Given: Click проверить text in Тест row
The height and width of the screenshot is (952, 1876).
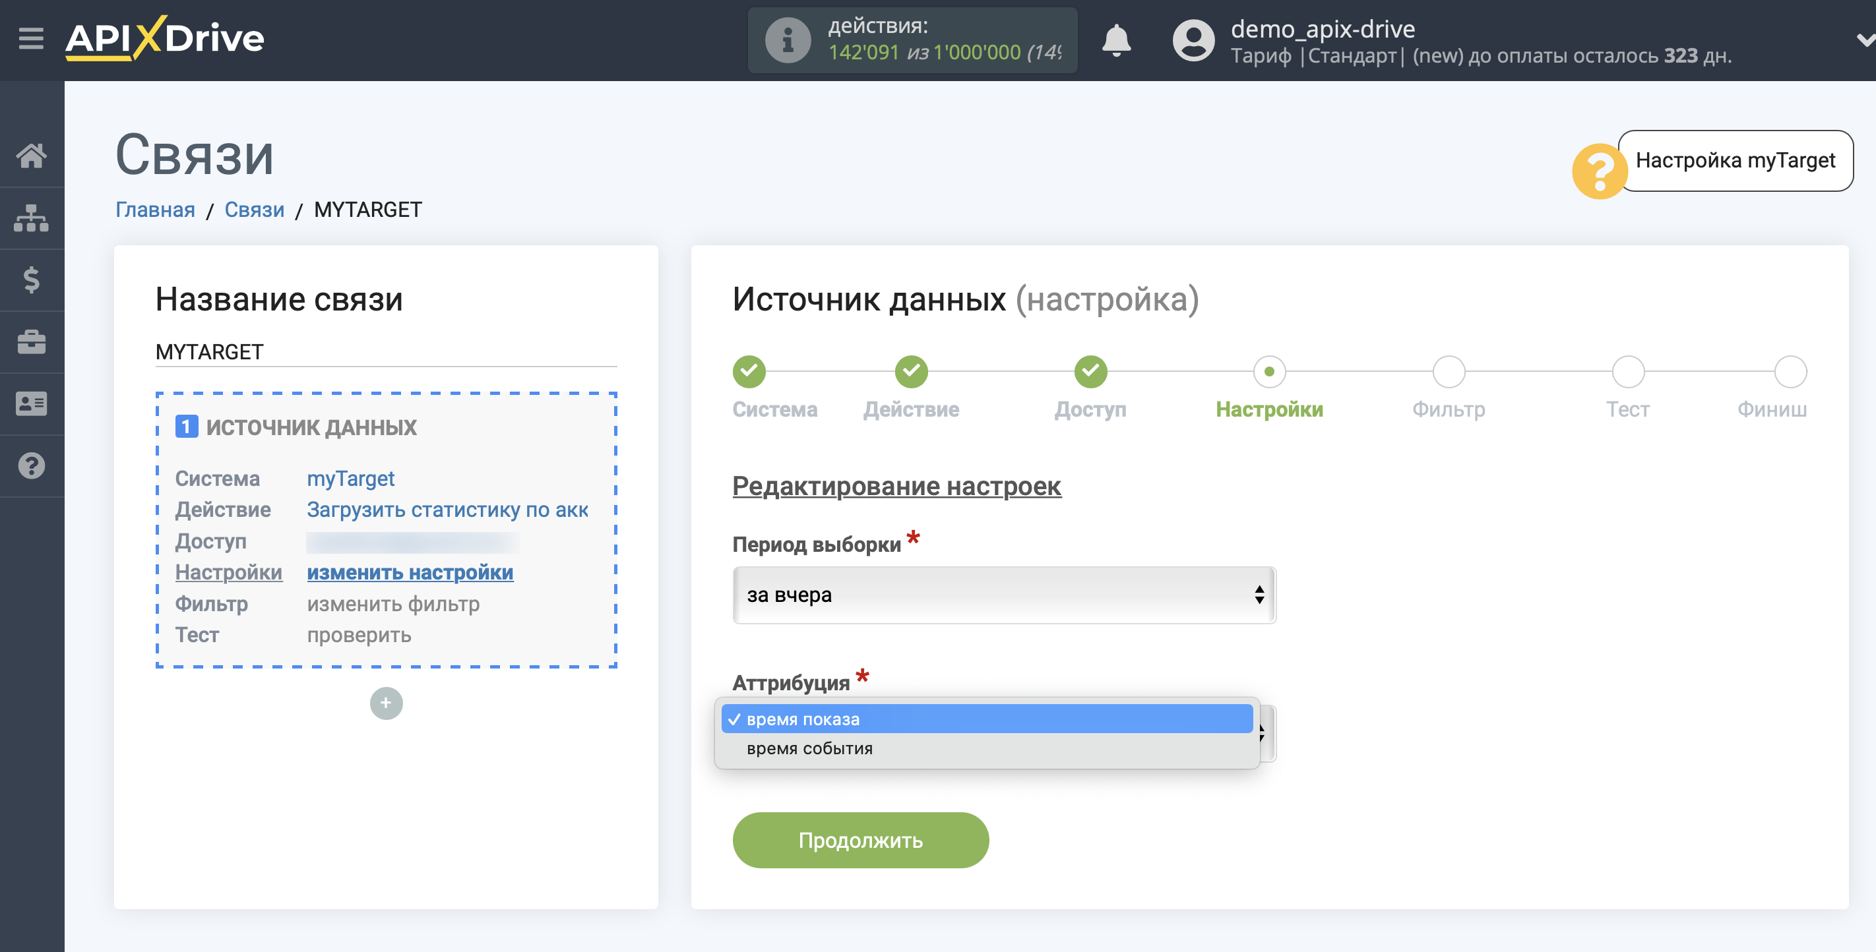Looking at the screenshot, I should 359,635.
